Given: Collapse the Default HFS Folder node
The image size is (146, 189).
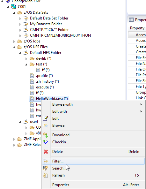Looking at the screenshot, I should (x=20, y=53).
